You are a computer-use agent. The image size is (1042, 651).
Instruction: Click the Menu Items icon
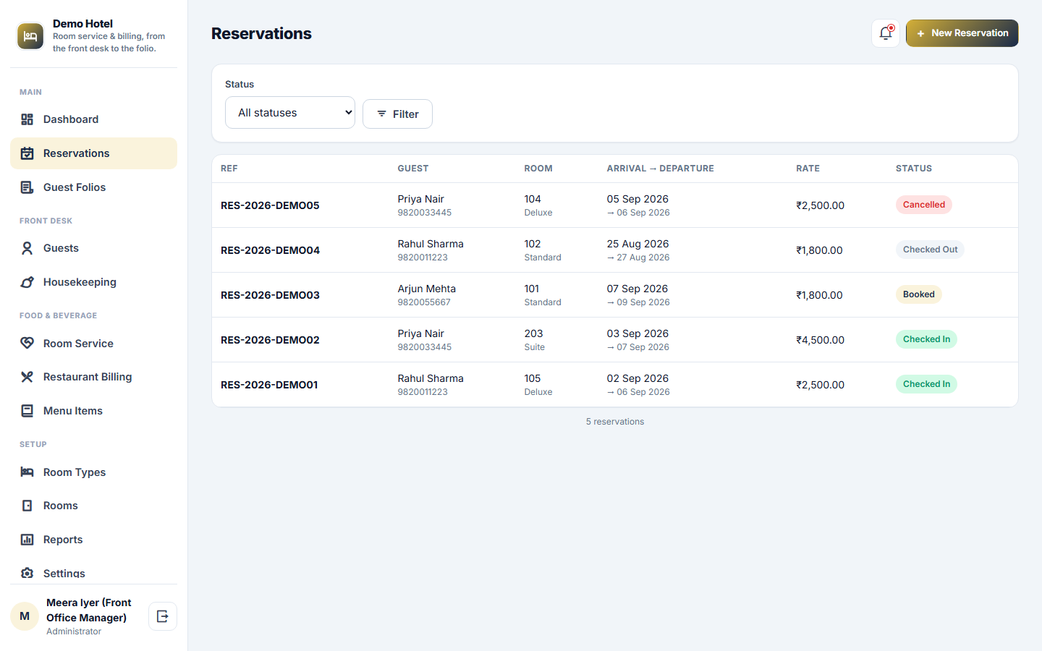[27, 411]
